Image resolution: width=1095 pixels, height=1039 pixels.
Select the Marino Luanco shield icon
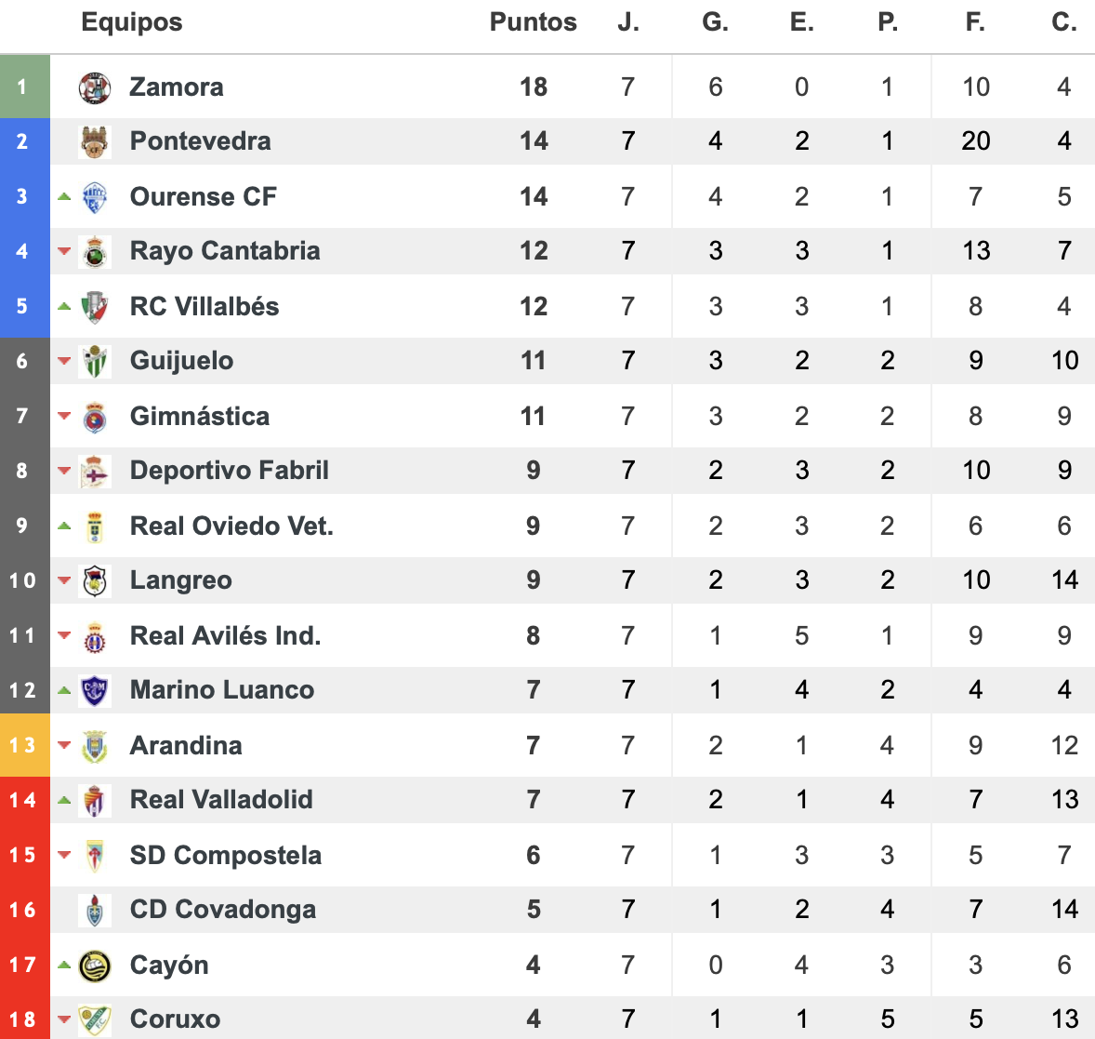coord(94,690)
